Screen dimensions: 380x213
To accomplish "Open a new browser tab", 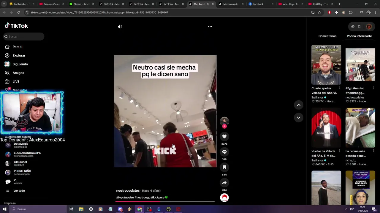I will coord(339,4).
